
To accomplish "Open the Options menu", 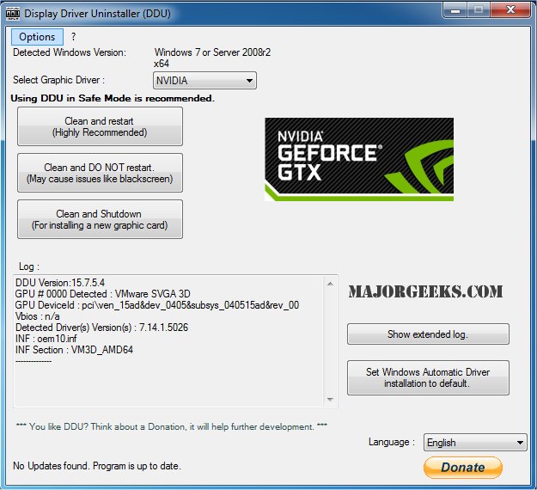I will (x=37, y=37).
